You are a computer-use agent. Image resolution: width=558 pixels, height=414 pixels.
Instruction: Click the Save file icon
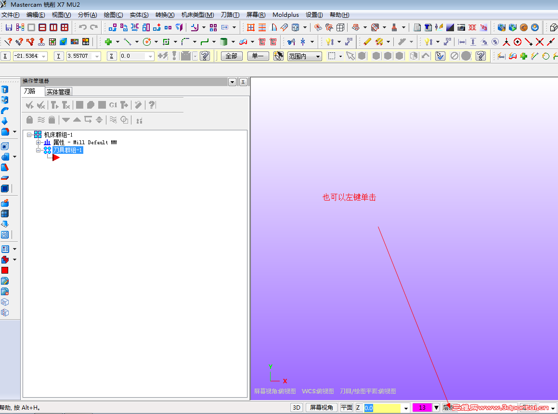coord(9,27)
